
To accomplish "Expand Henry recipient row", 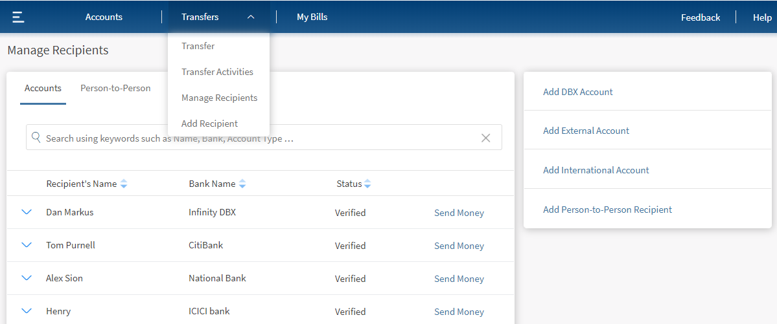I will [27, 311].
